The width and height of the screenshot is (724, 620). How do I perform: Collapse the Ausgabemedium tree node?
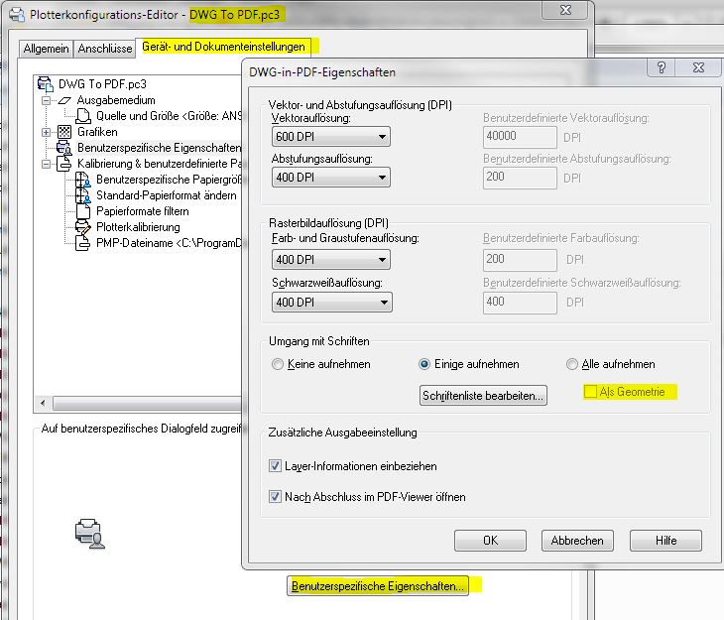tap(47, 100)
